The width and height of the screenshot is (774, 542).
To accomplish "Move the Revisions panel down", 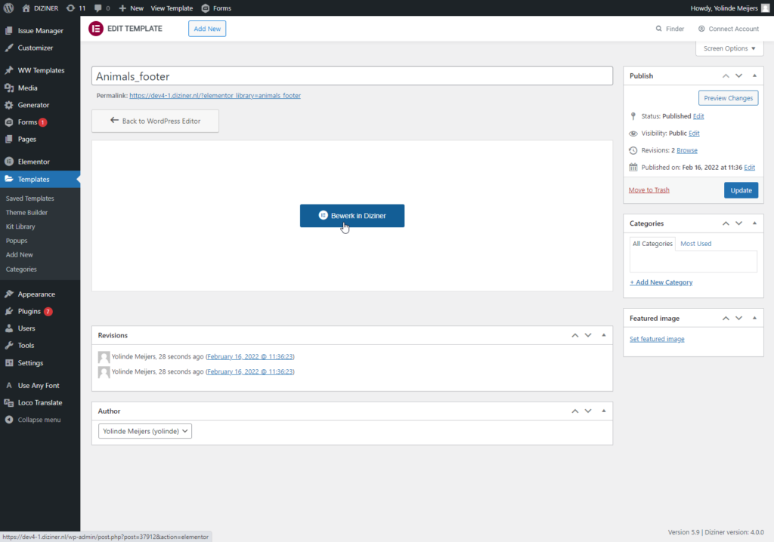I will pyautogui.click(x=588, y=335).
